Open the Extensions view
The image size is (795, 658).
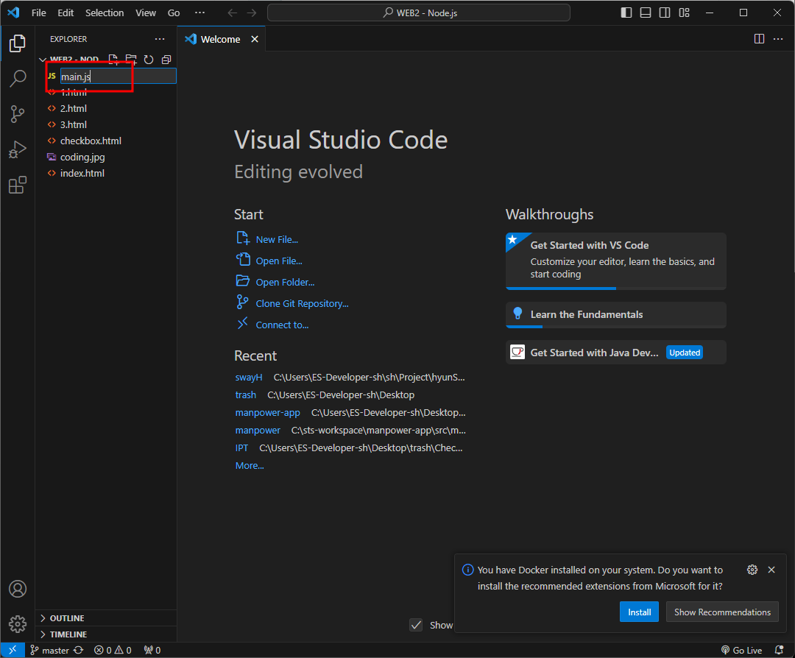pyautogui.click(x=17, y=185)
